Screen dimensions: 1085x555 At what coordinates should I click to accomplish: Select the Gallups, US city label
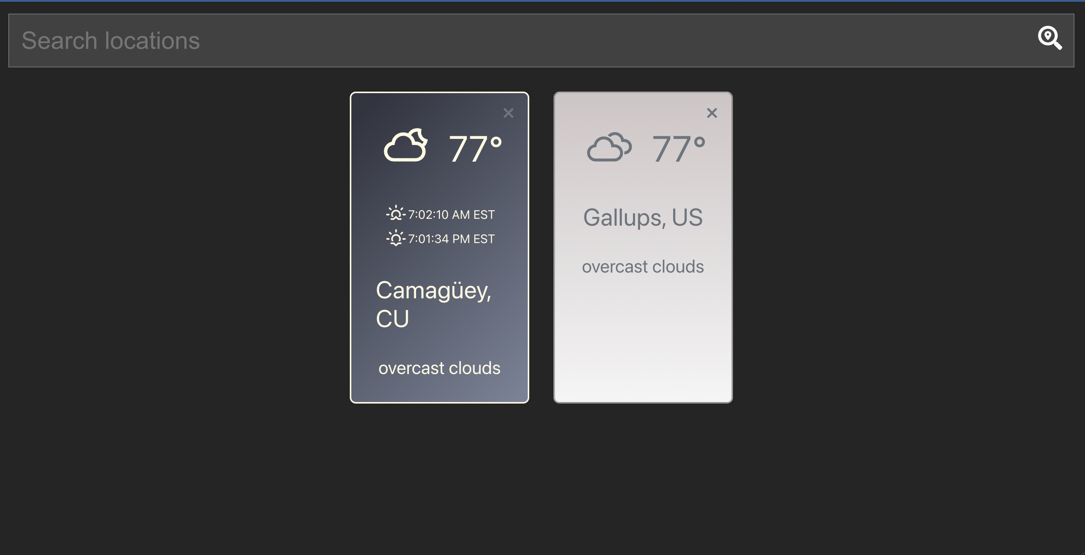tap(644, 217)
